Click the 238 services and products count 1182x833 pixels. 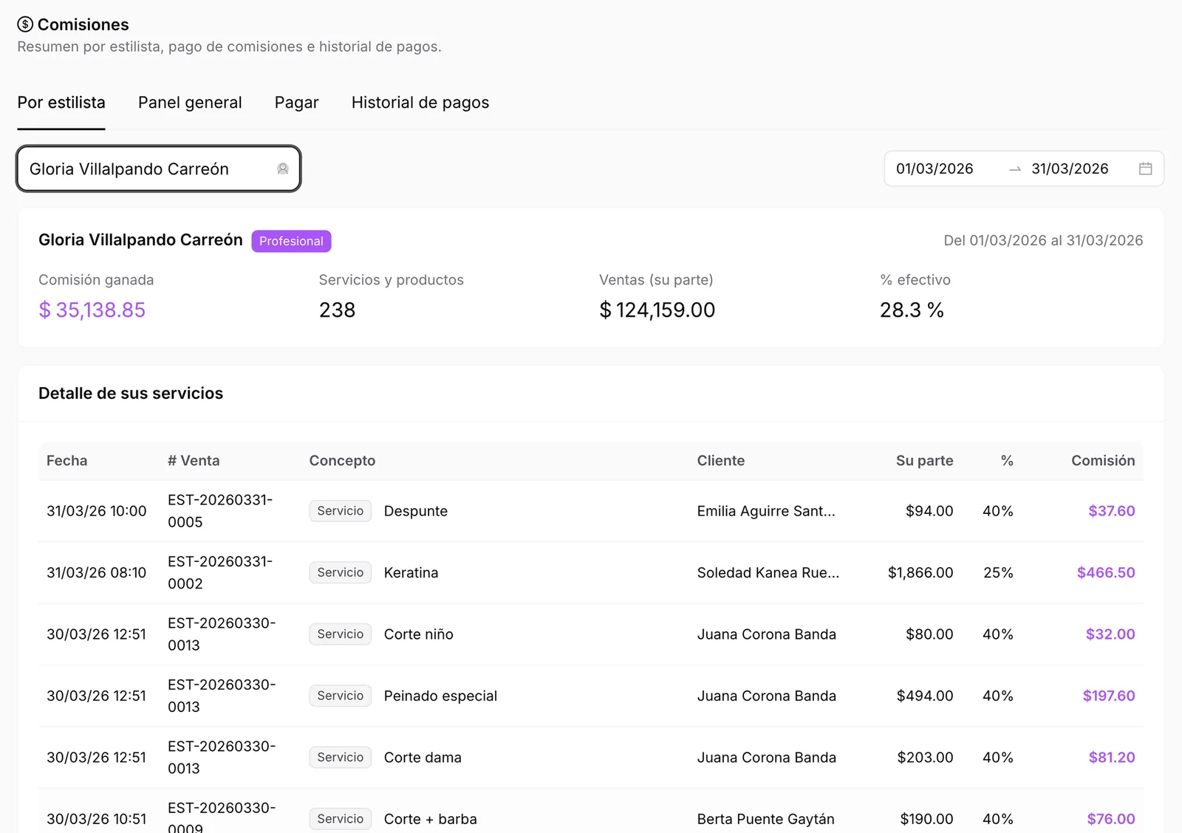click(337, 310)
